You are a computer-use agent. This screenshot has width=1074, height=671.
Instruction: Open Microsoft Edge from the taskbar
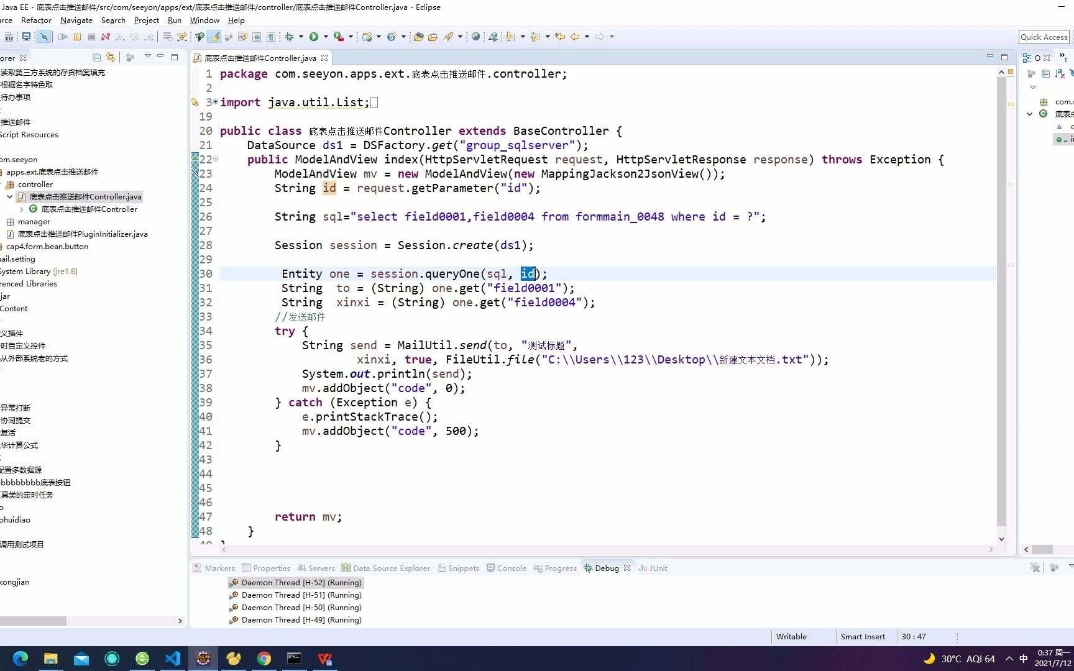[21, 658]
